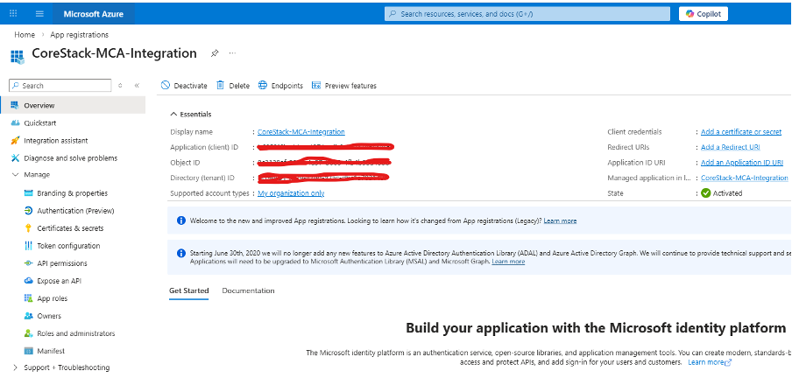792x378 pixels.
Task: Click the My organization only link
Action: pyautogui.click(x=291, y=193)
